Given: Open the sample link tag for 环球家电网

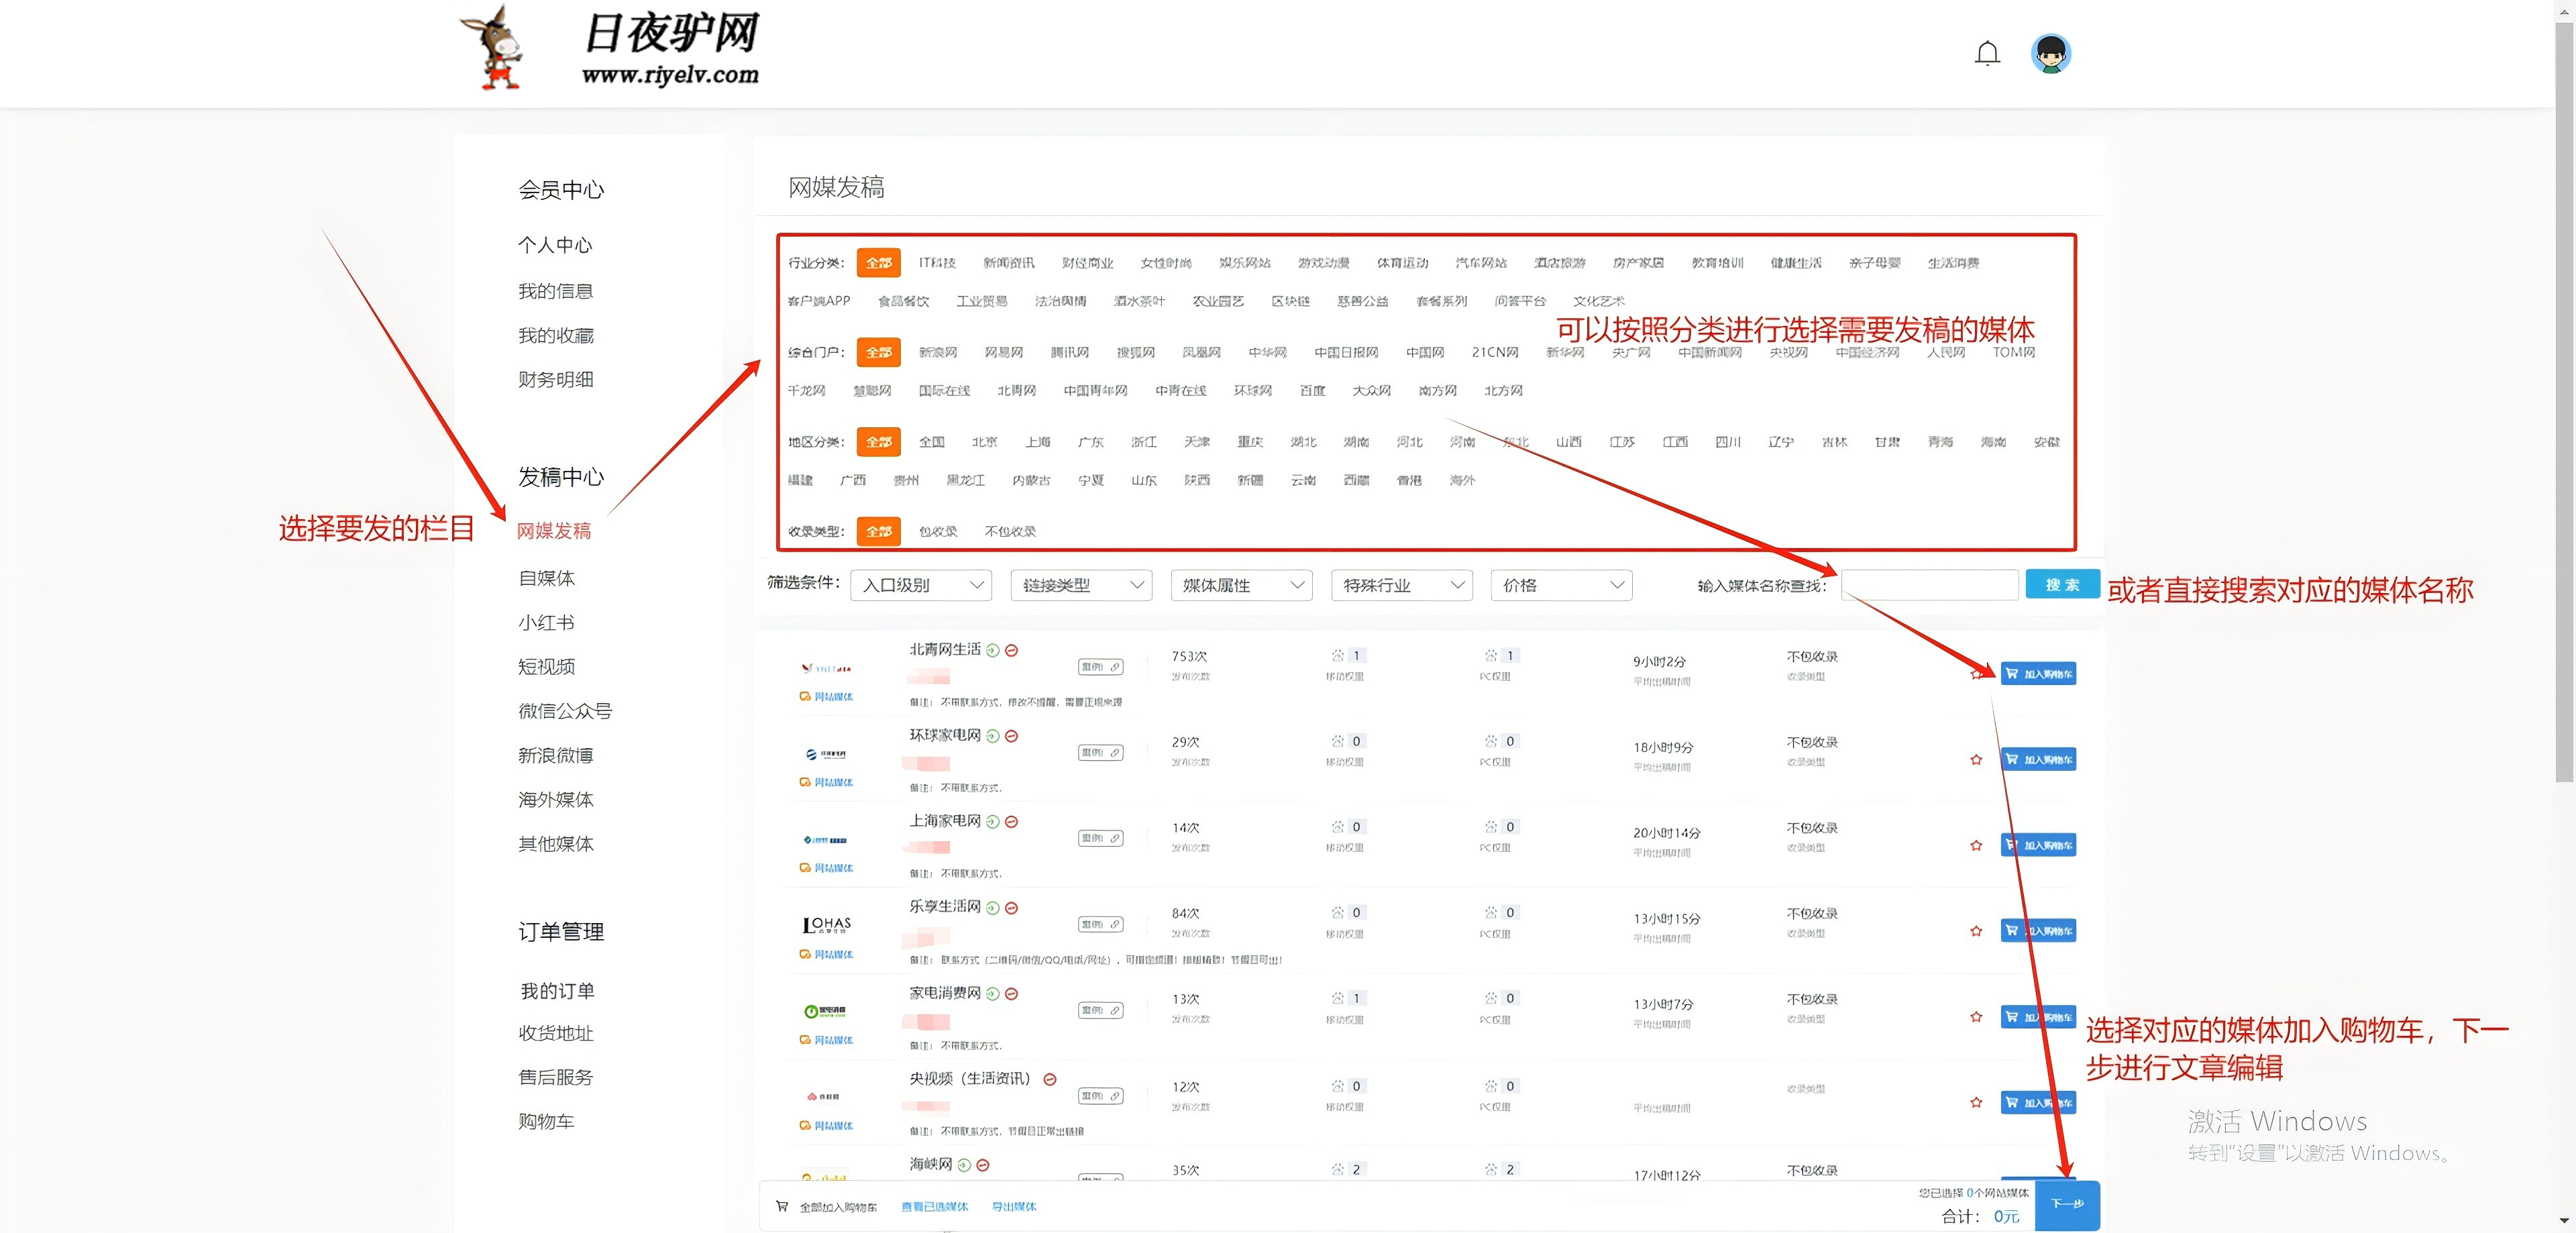Looking at the screenshot, I should point(1100,753).
